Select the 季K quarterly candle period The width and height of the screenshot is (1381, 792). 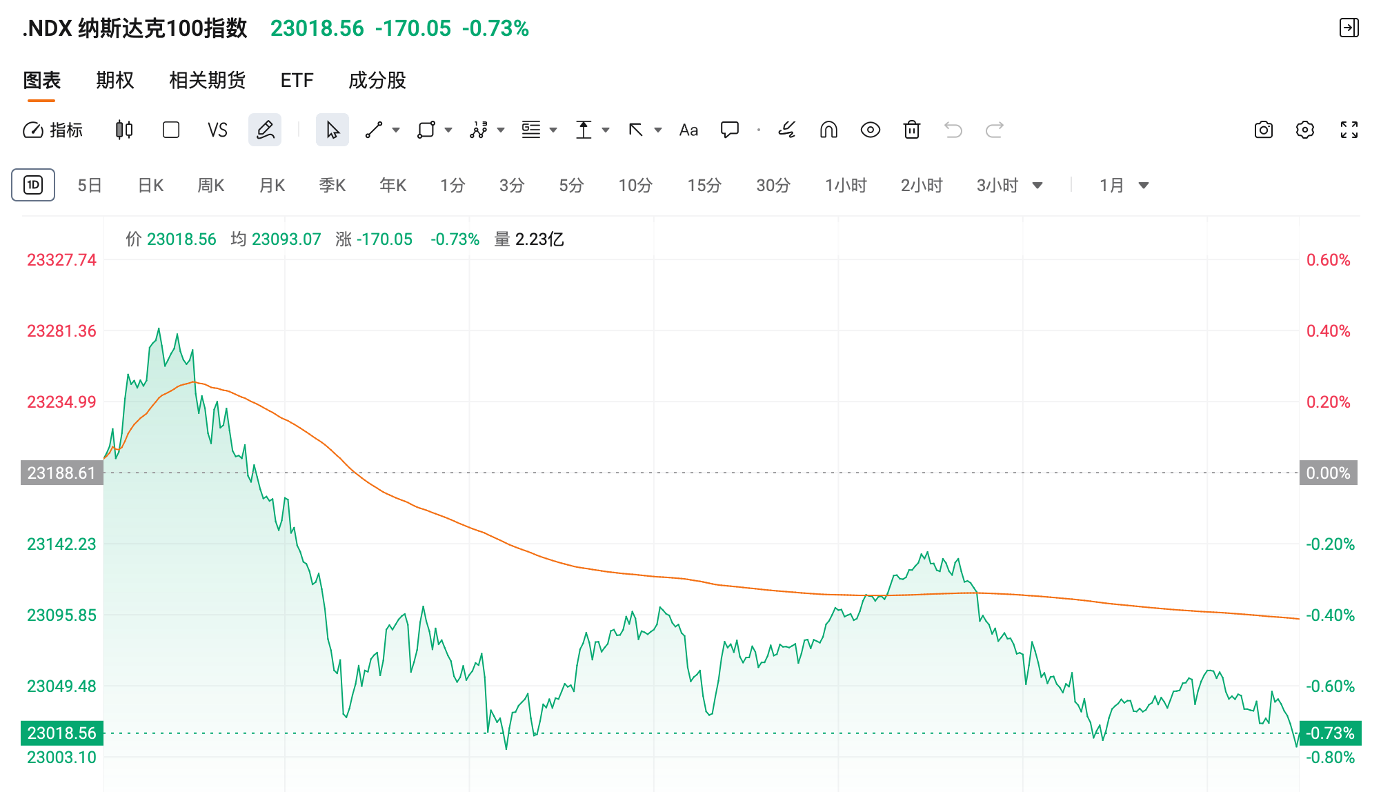pos(332,186)
